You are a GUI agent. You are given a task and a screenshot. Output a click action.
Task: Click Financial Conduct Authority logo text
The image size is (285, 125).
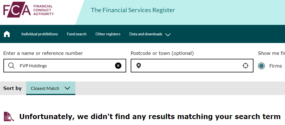click(x=43, y=10)
